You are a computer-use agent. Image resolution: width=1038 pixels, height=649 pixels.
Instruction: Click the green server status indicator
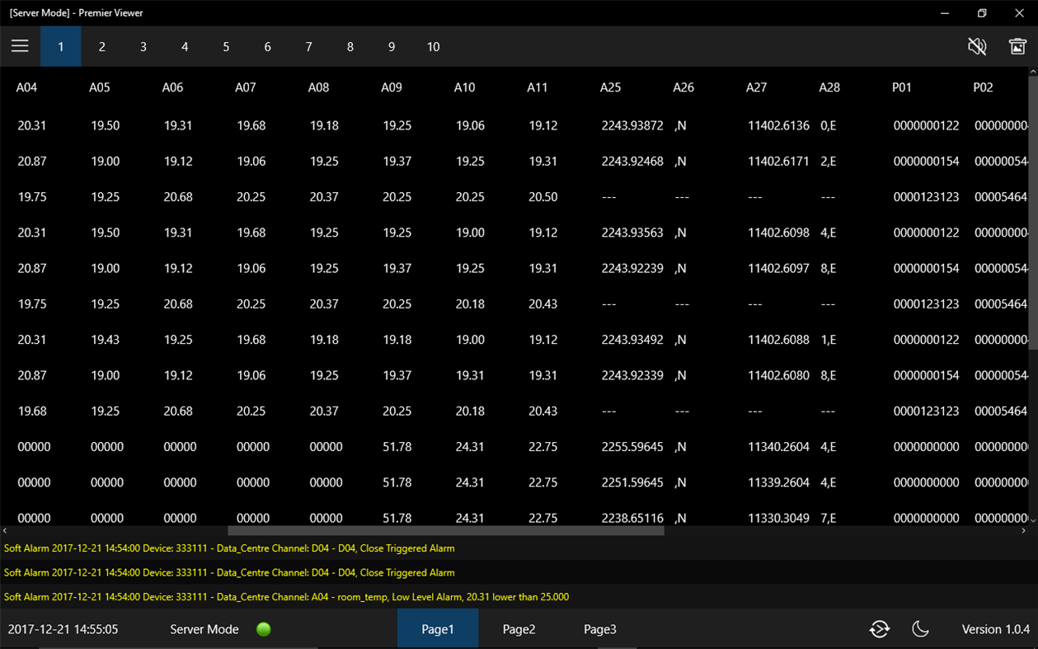coord(264,629)
